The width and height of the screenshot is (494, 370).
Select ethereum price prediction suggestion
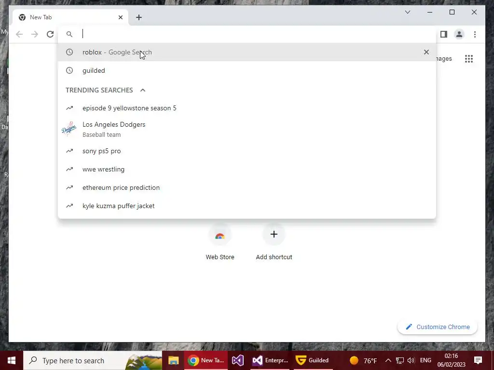(x=247, y=187)
